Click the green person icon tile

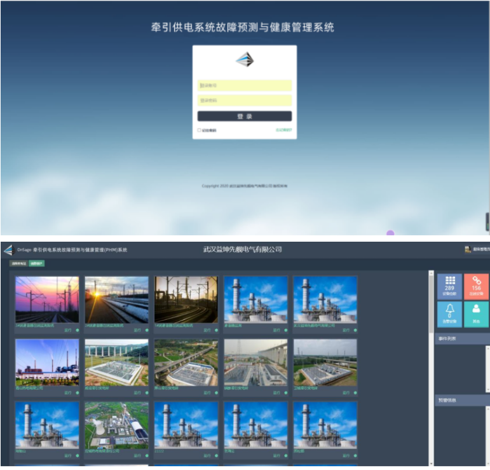tap(476, 314)
